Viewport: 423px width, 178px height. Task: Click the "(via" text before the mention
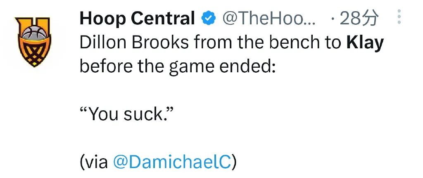94,162
